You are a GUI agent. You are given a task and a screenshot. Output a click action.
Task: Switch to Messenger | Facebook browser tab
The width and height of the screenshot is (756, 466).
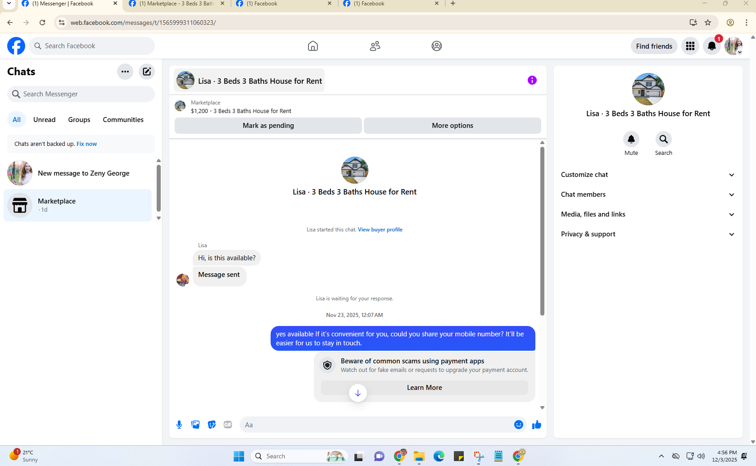click(x=69, y=4)
